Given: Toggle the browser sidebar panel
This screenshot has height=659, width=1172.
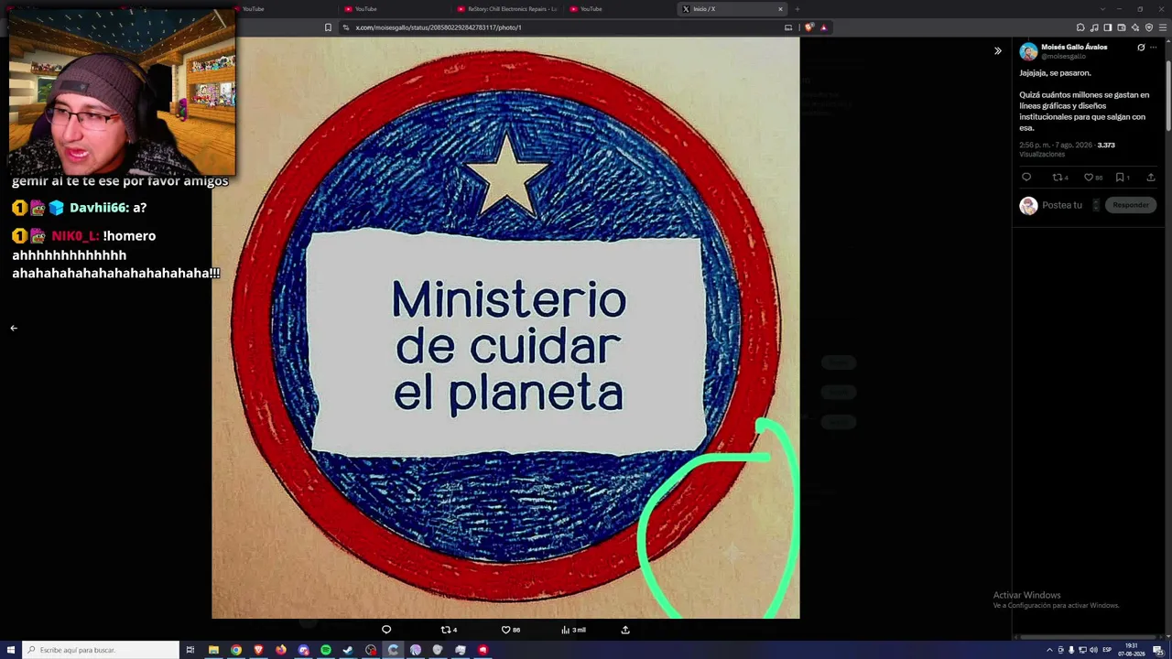Looking at the screenshot, I should click(x=1108, y=27).
